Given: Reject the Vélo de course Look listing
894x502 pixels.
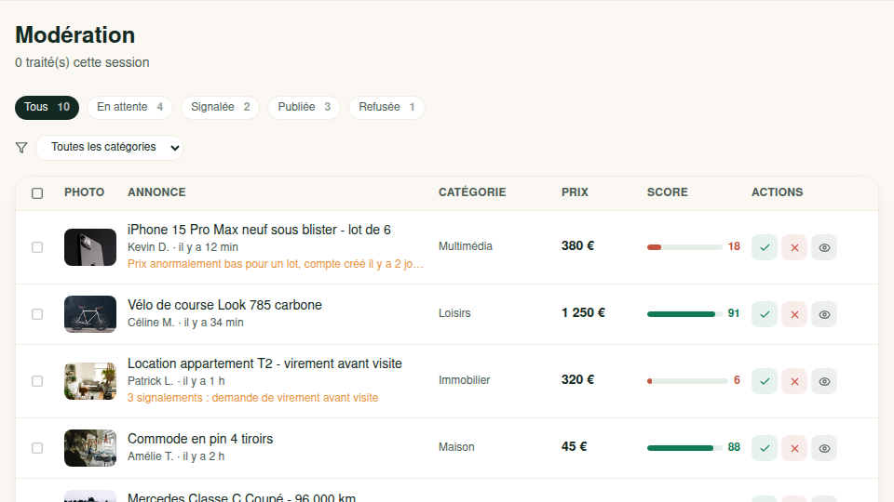Looking at the screenshot, I should (x=794, y=314).
